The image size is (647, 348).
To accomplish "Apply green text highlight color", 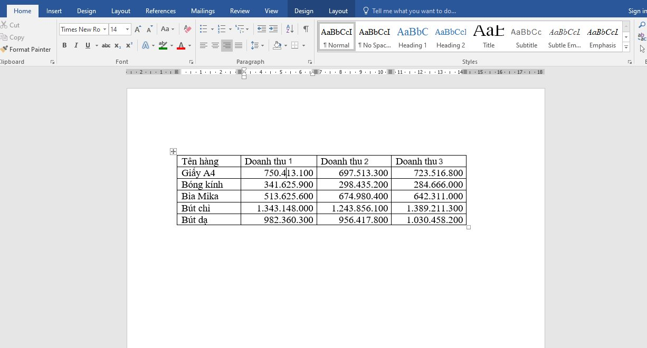I will tap(163, 46).
